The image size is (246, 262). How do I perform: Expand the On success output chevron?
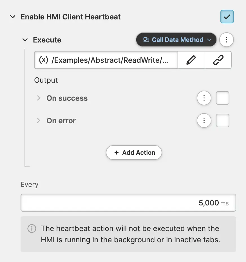(x=39, y=98)
